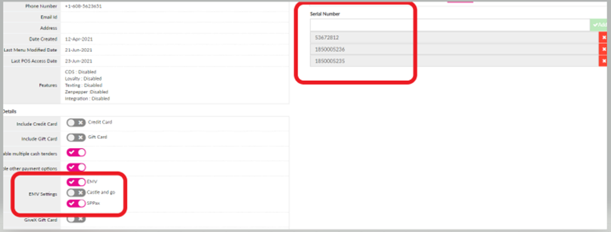Click the Email Id label

49,17
